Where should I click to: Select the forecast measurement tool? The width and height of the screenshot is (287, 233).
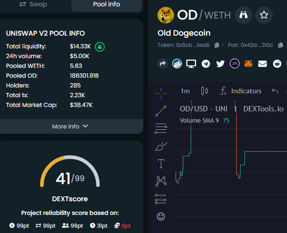160,199
